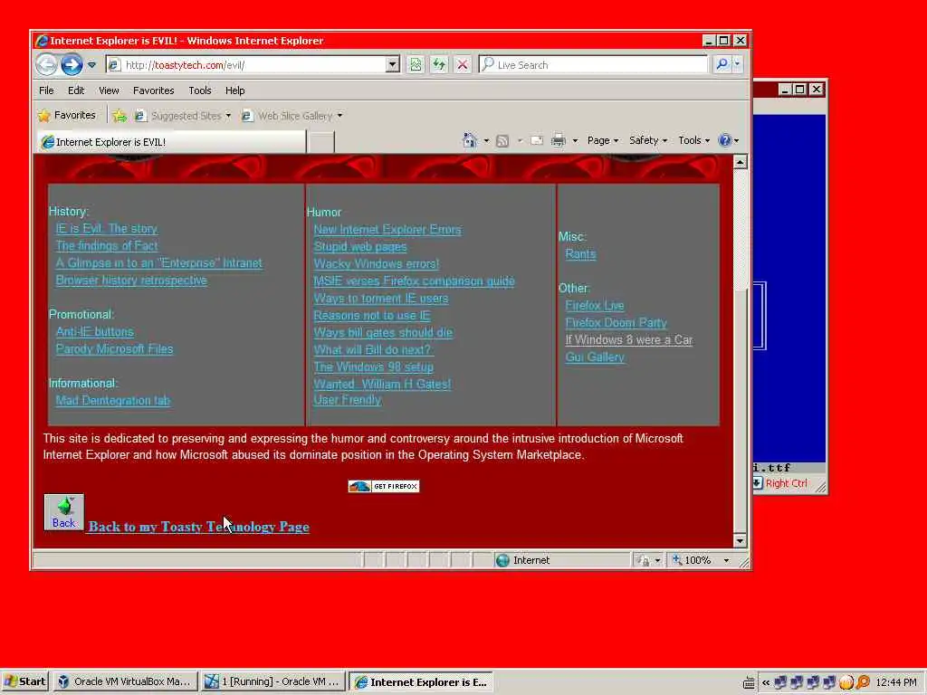
Task: Click the red Stop loading icon
Action: (x=463, y=65)
